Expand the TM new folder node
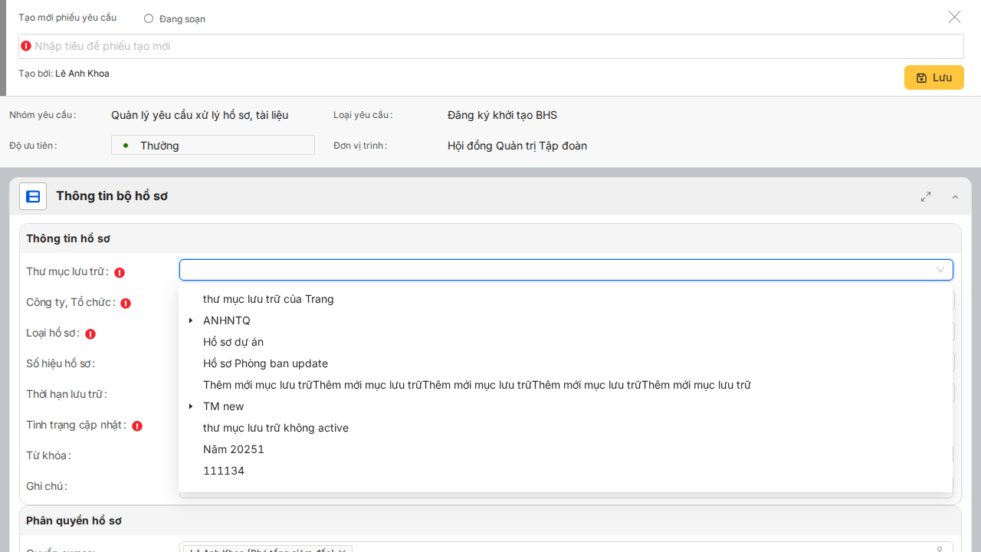 click(191, 406)
